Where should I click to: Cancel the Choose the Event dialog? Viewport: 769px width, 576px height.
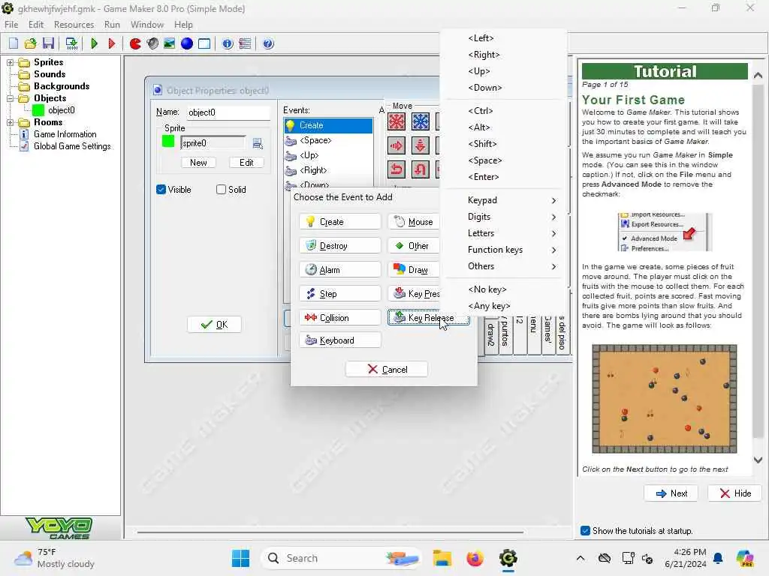387,369
